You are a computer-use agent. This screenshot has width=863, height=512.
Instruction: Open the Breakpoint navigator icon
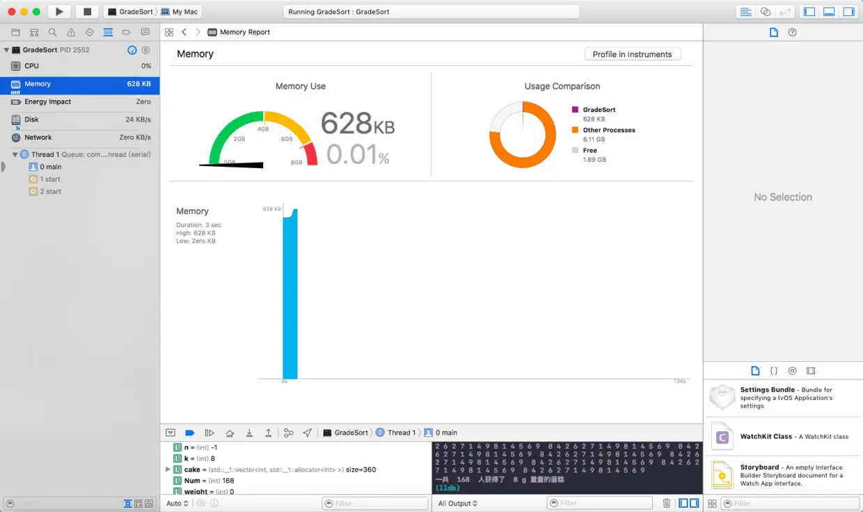tap(127, 32)
